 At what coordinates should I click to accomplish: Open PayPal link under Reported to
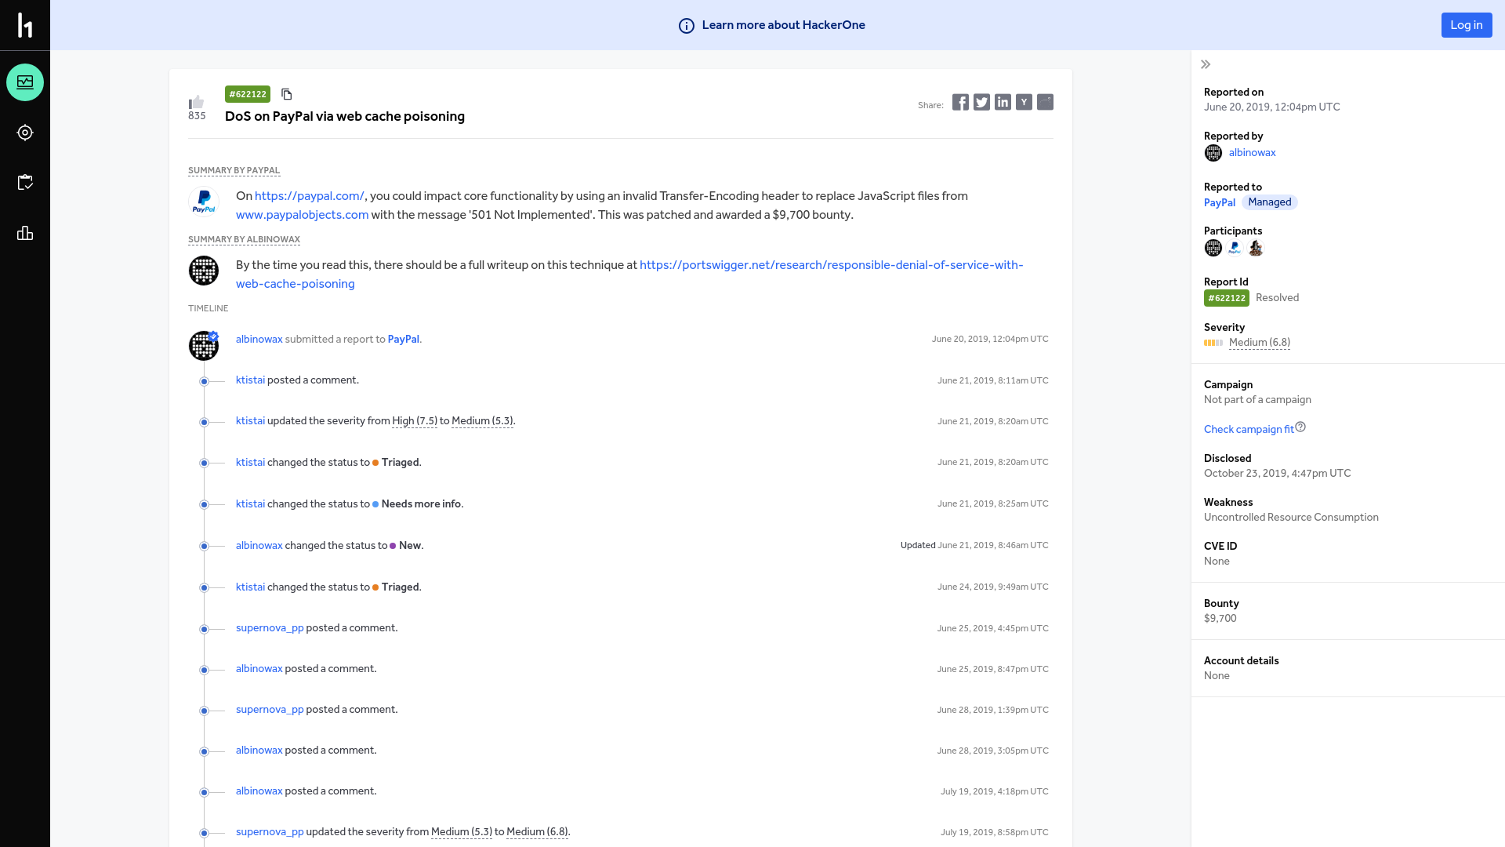point(1219,202)
